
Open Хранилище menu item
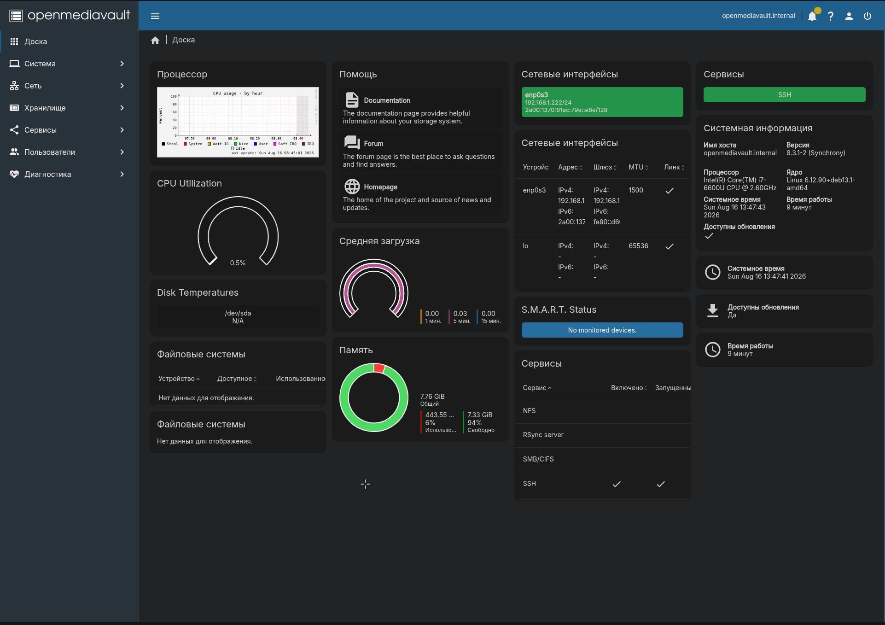69,108
